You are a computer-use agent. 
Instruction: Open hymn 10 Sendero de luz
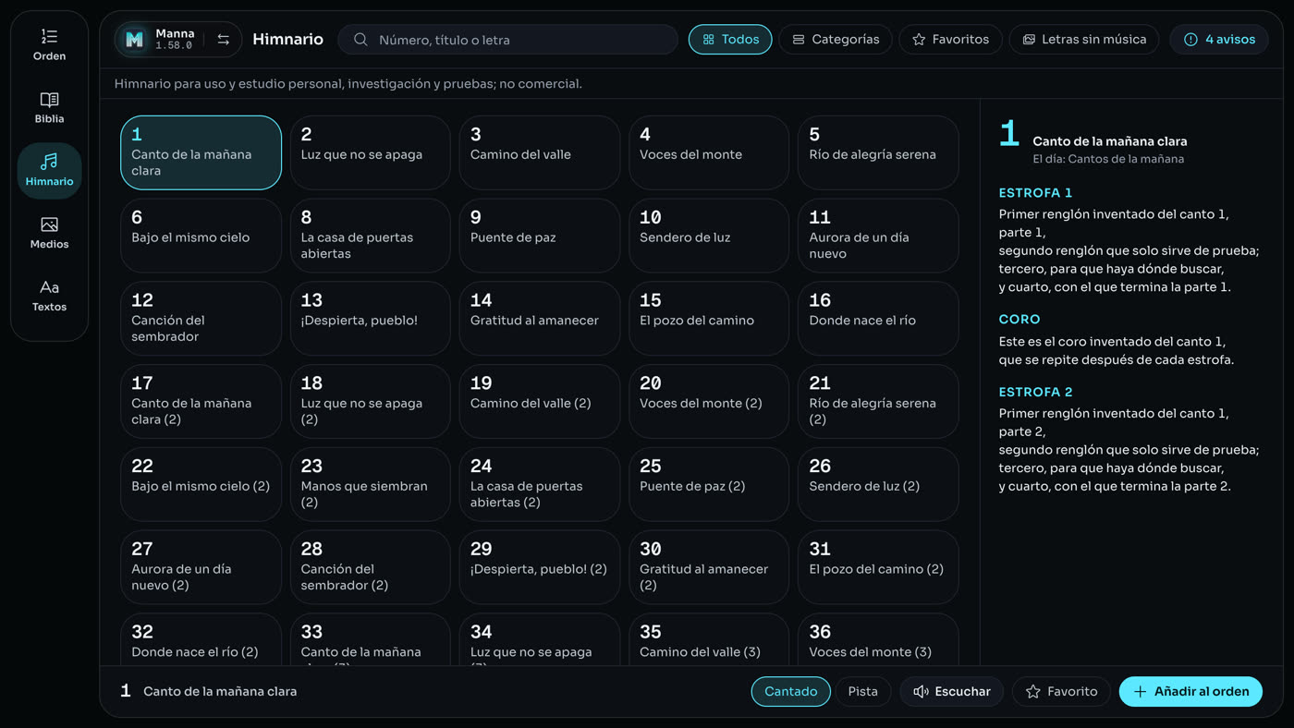[709, 236]
